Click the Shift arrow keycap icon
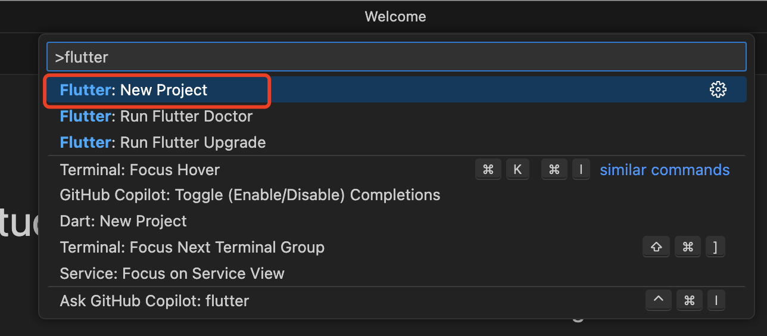The image size is (767, 336). (x=656, y=247)
